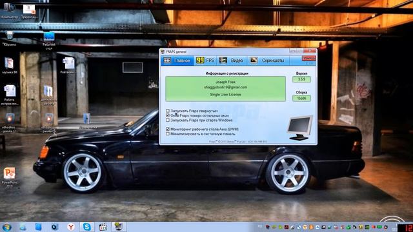Viewport: 413px width, 232px height.
Task: Enable 'Запускать Fraps при старте Windows'
Action: click(168, 121)
